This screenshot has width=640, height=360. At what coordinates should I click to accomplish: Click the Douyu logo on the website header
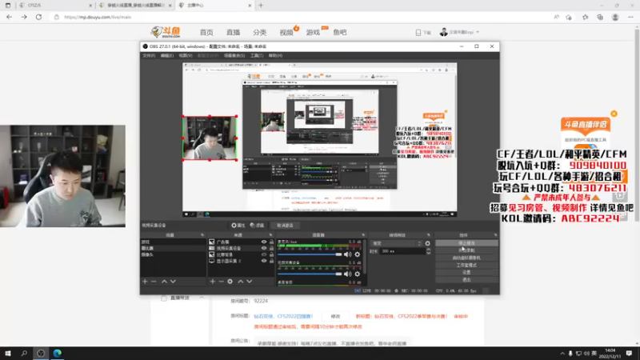pos(166,32)
